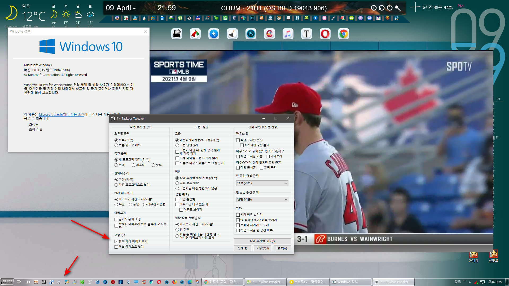Check 알림 구역 volume option
Viewport: 509px width, 286px height.
click(x=261, y=168)
